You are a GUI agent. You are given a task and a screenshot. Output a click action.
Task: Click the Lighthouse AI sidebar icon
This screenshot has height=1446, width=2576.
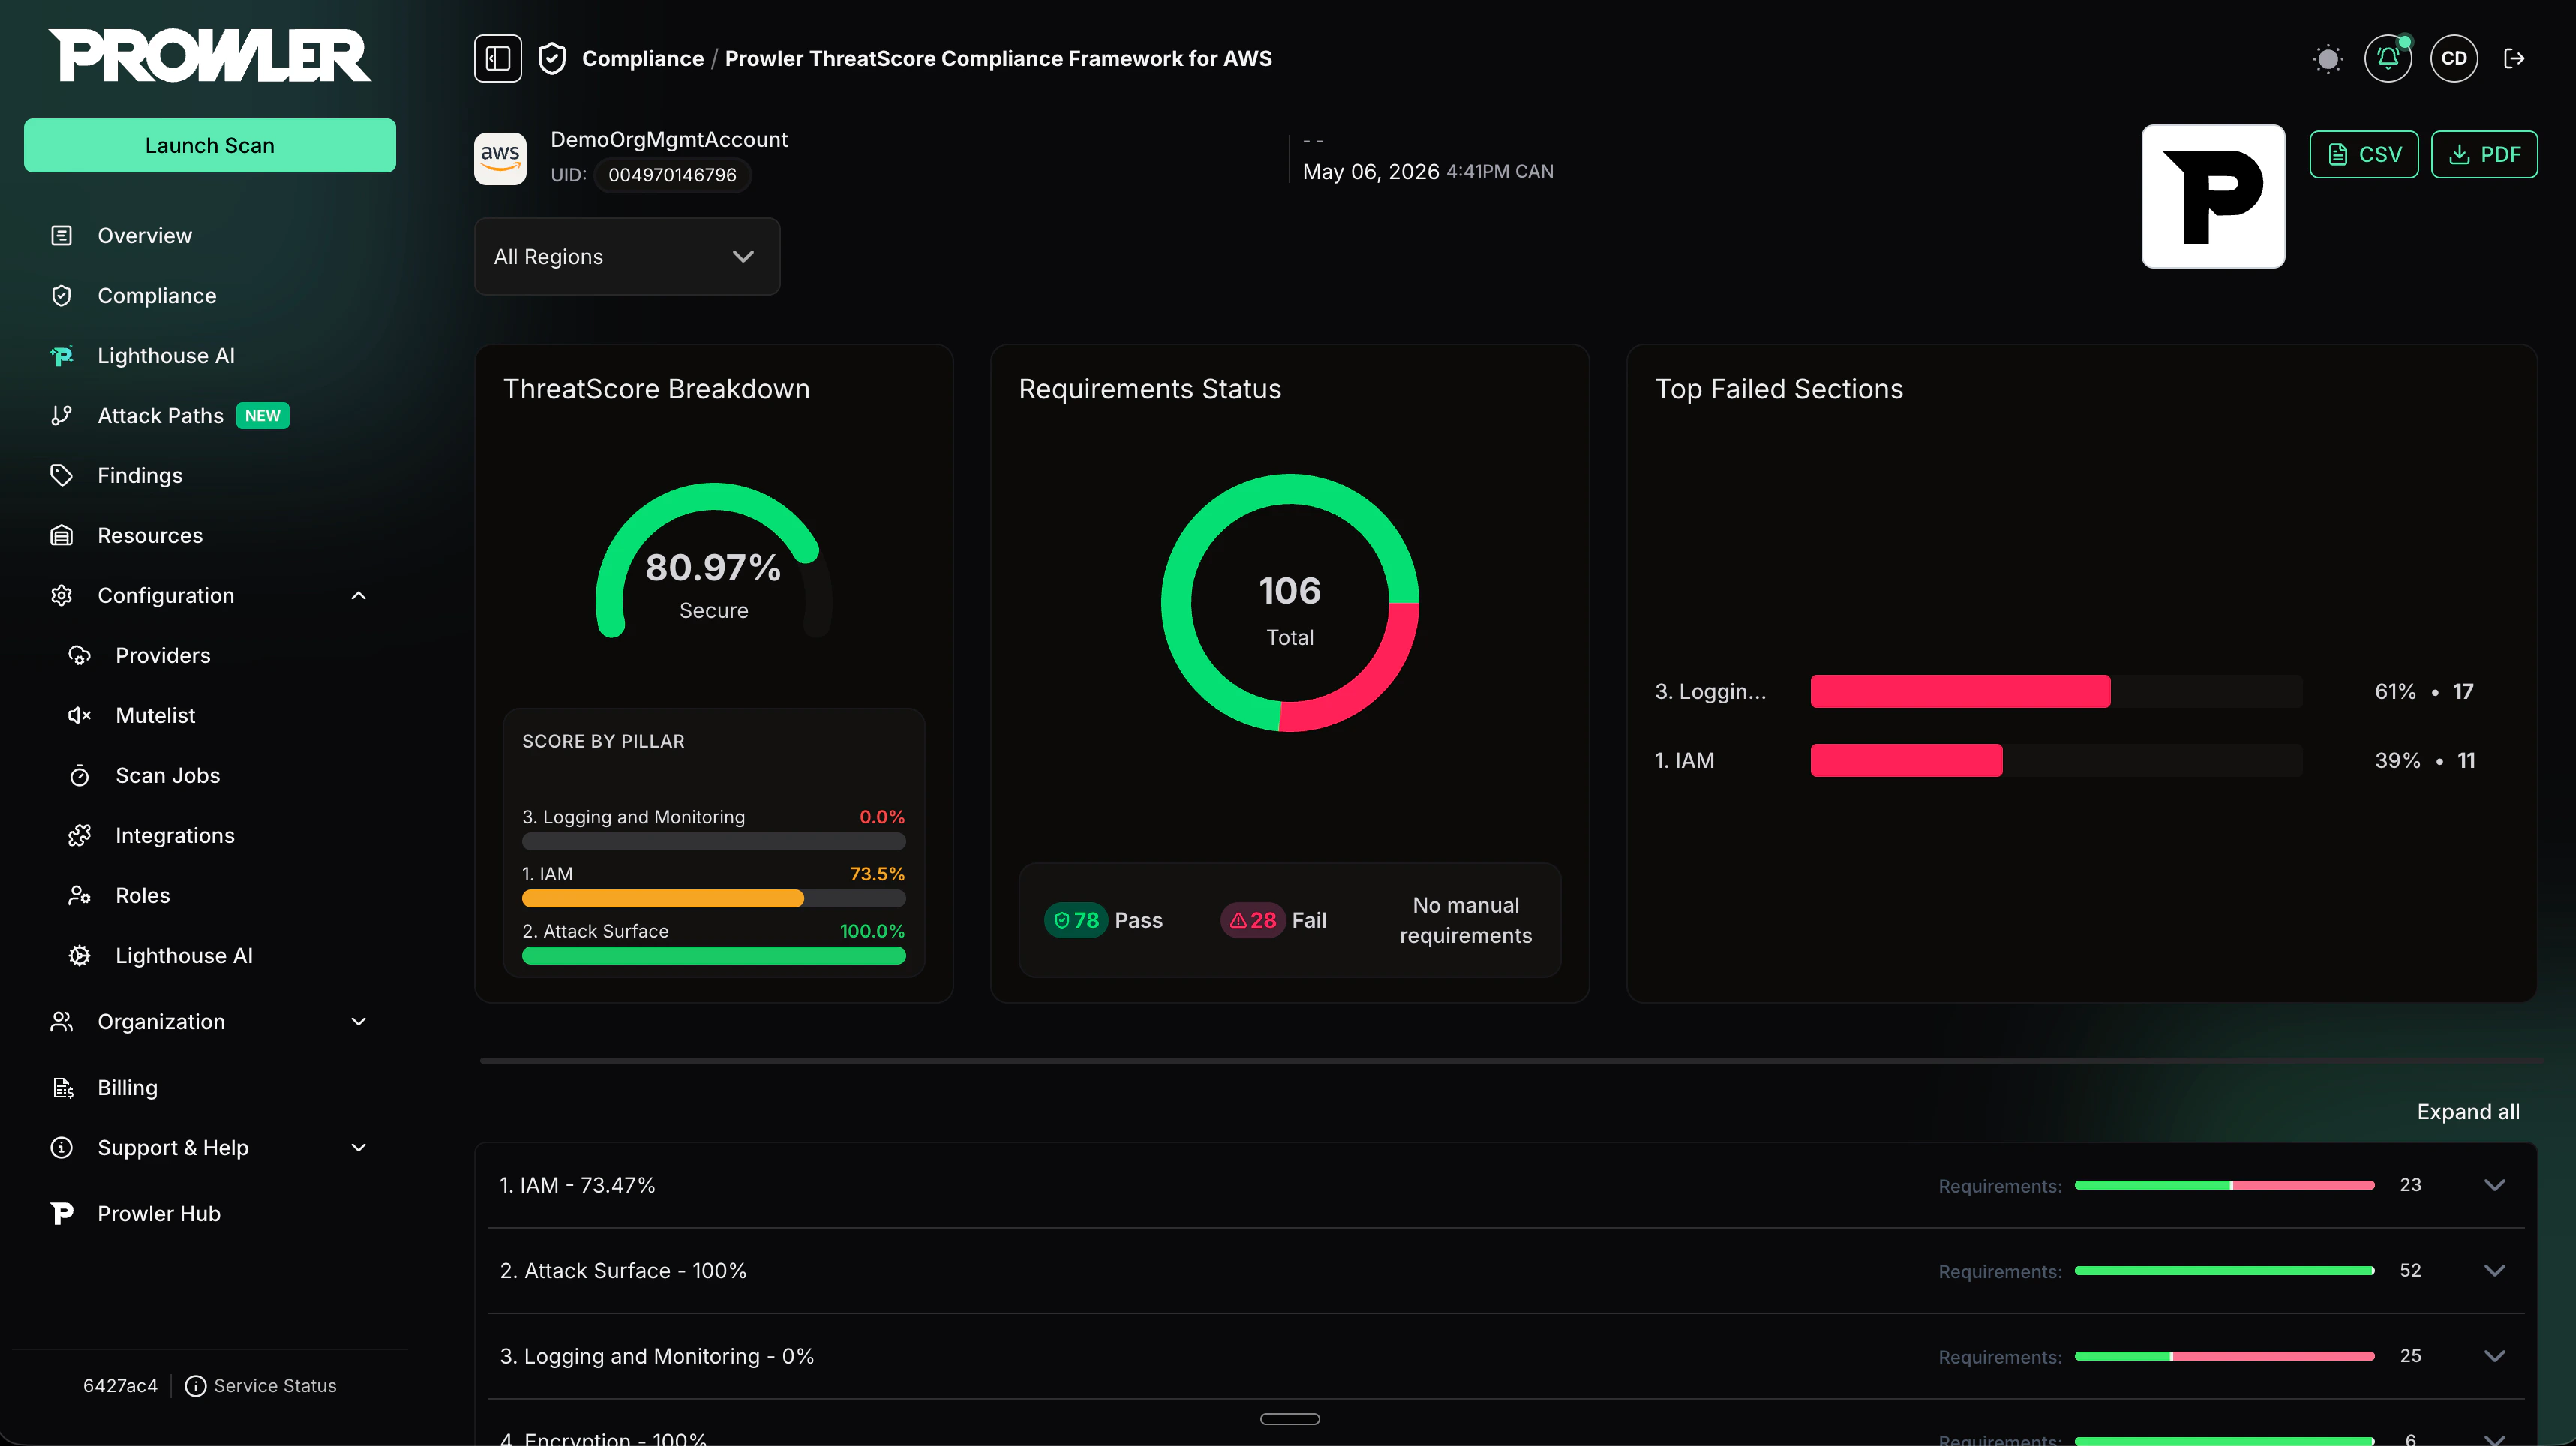click(x=62, y=355)
